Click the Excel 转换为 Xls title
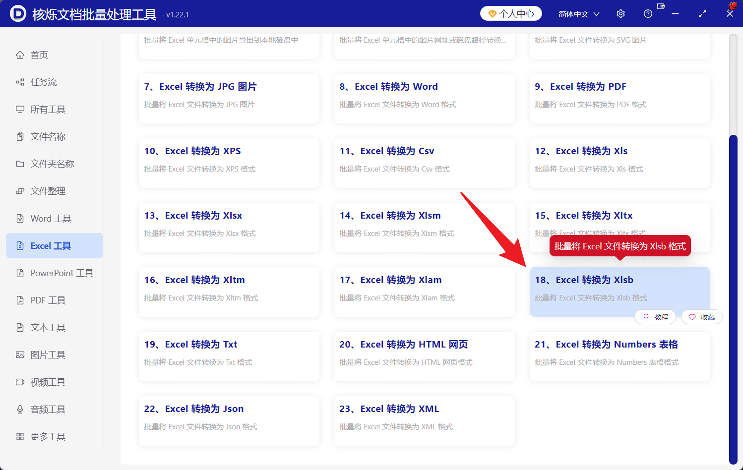743x470 pixels. (x=581, y=151)
